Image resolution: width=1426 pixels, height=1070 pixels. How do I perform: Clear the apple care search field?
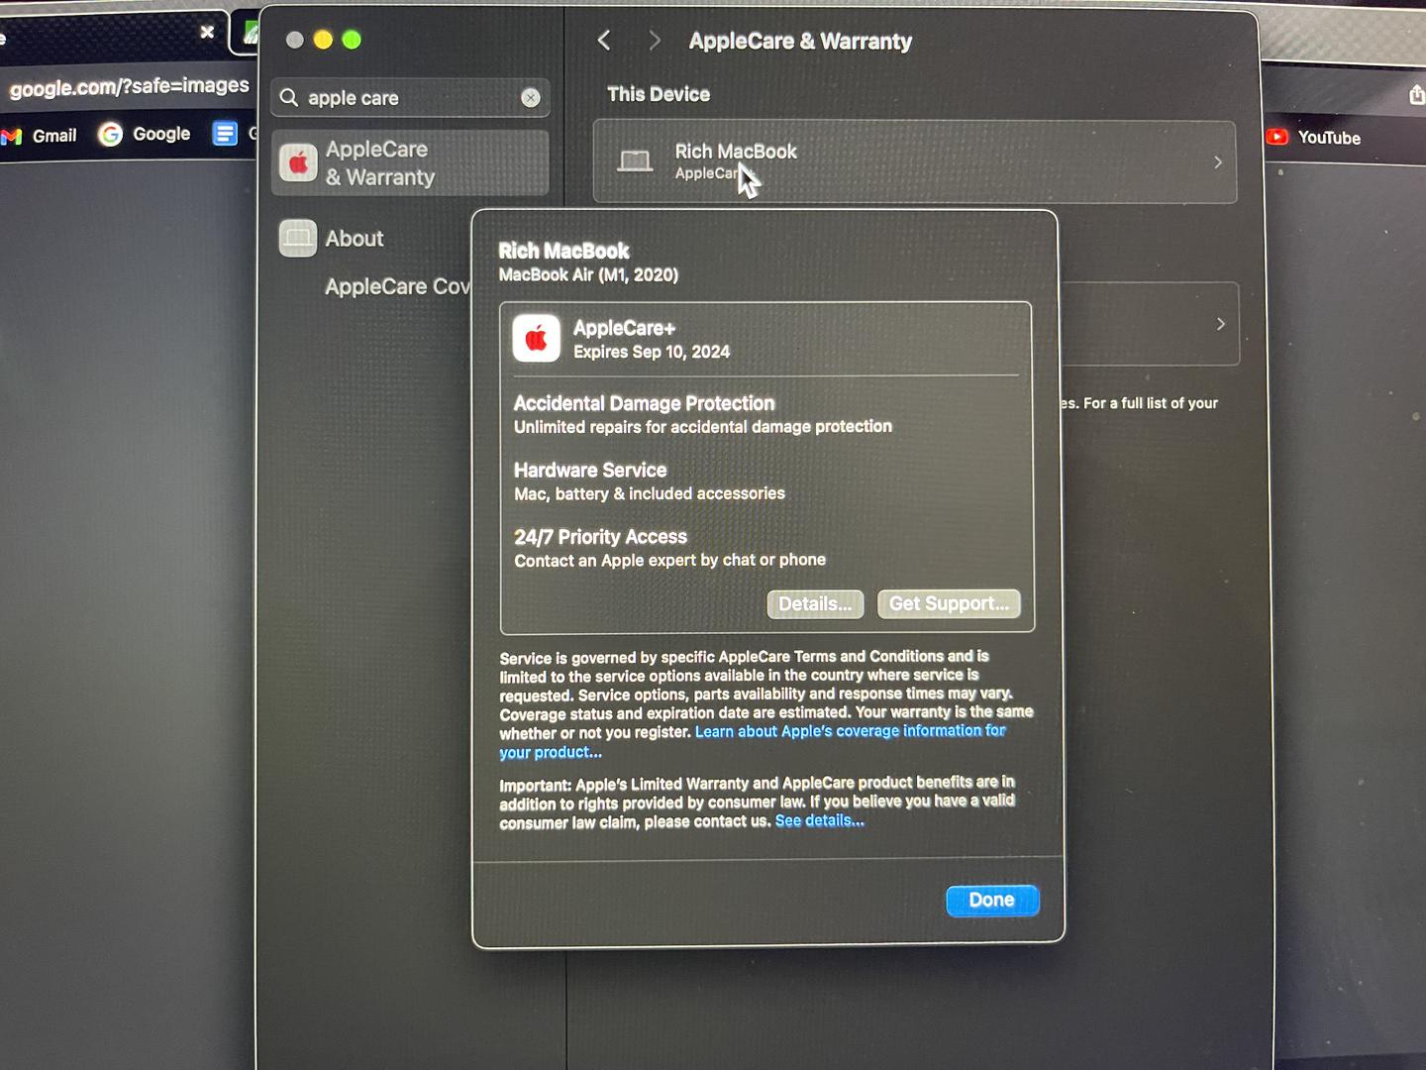coord(531,97)
